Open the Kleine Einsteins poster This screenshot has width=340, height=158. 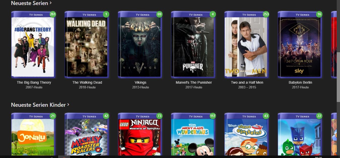tap(247, 134)
